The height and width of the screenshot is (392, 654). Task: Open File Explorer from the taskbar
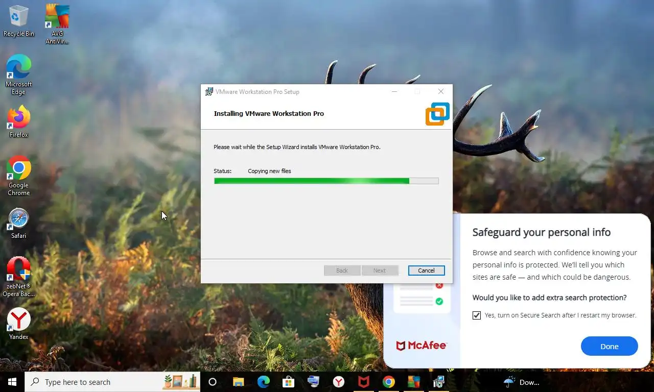[238, 382]
